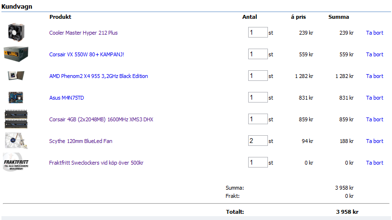
Task: Open the Corsair VX 550W 80+ KAMPANJ! link
Action: click(87, 54)
